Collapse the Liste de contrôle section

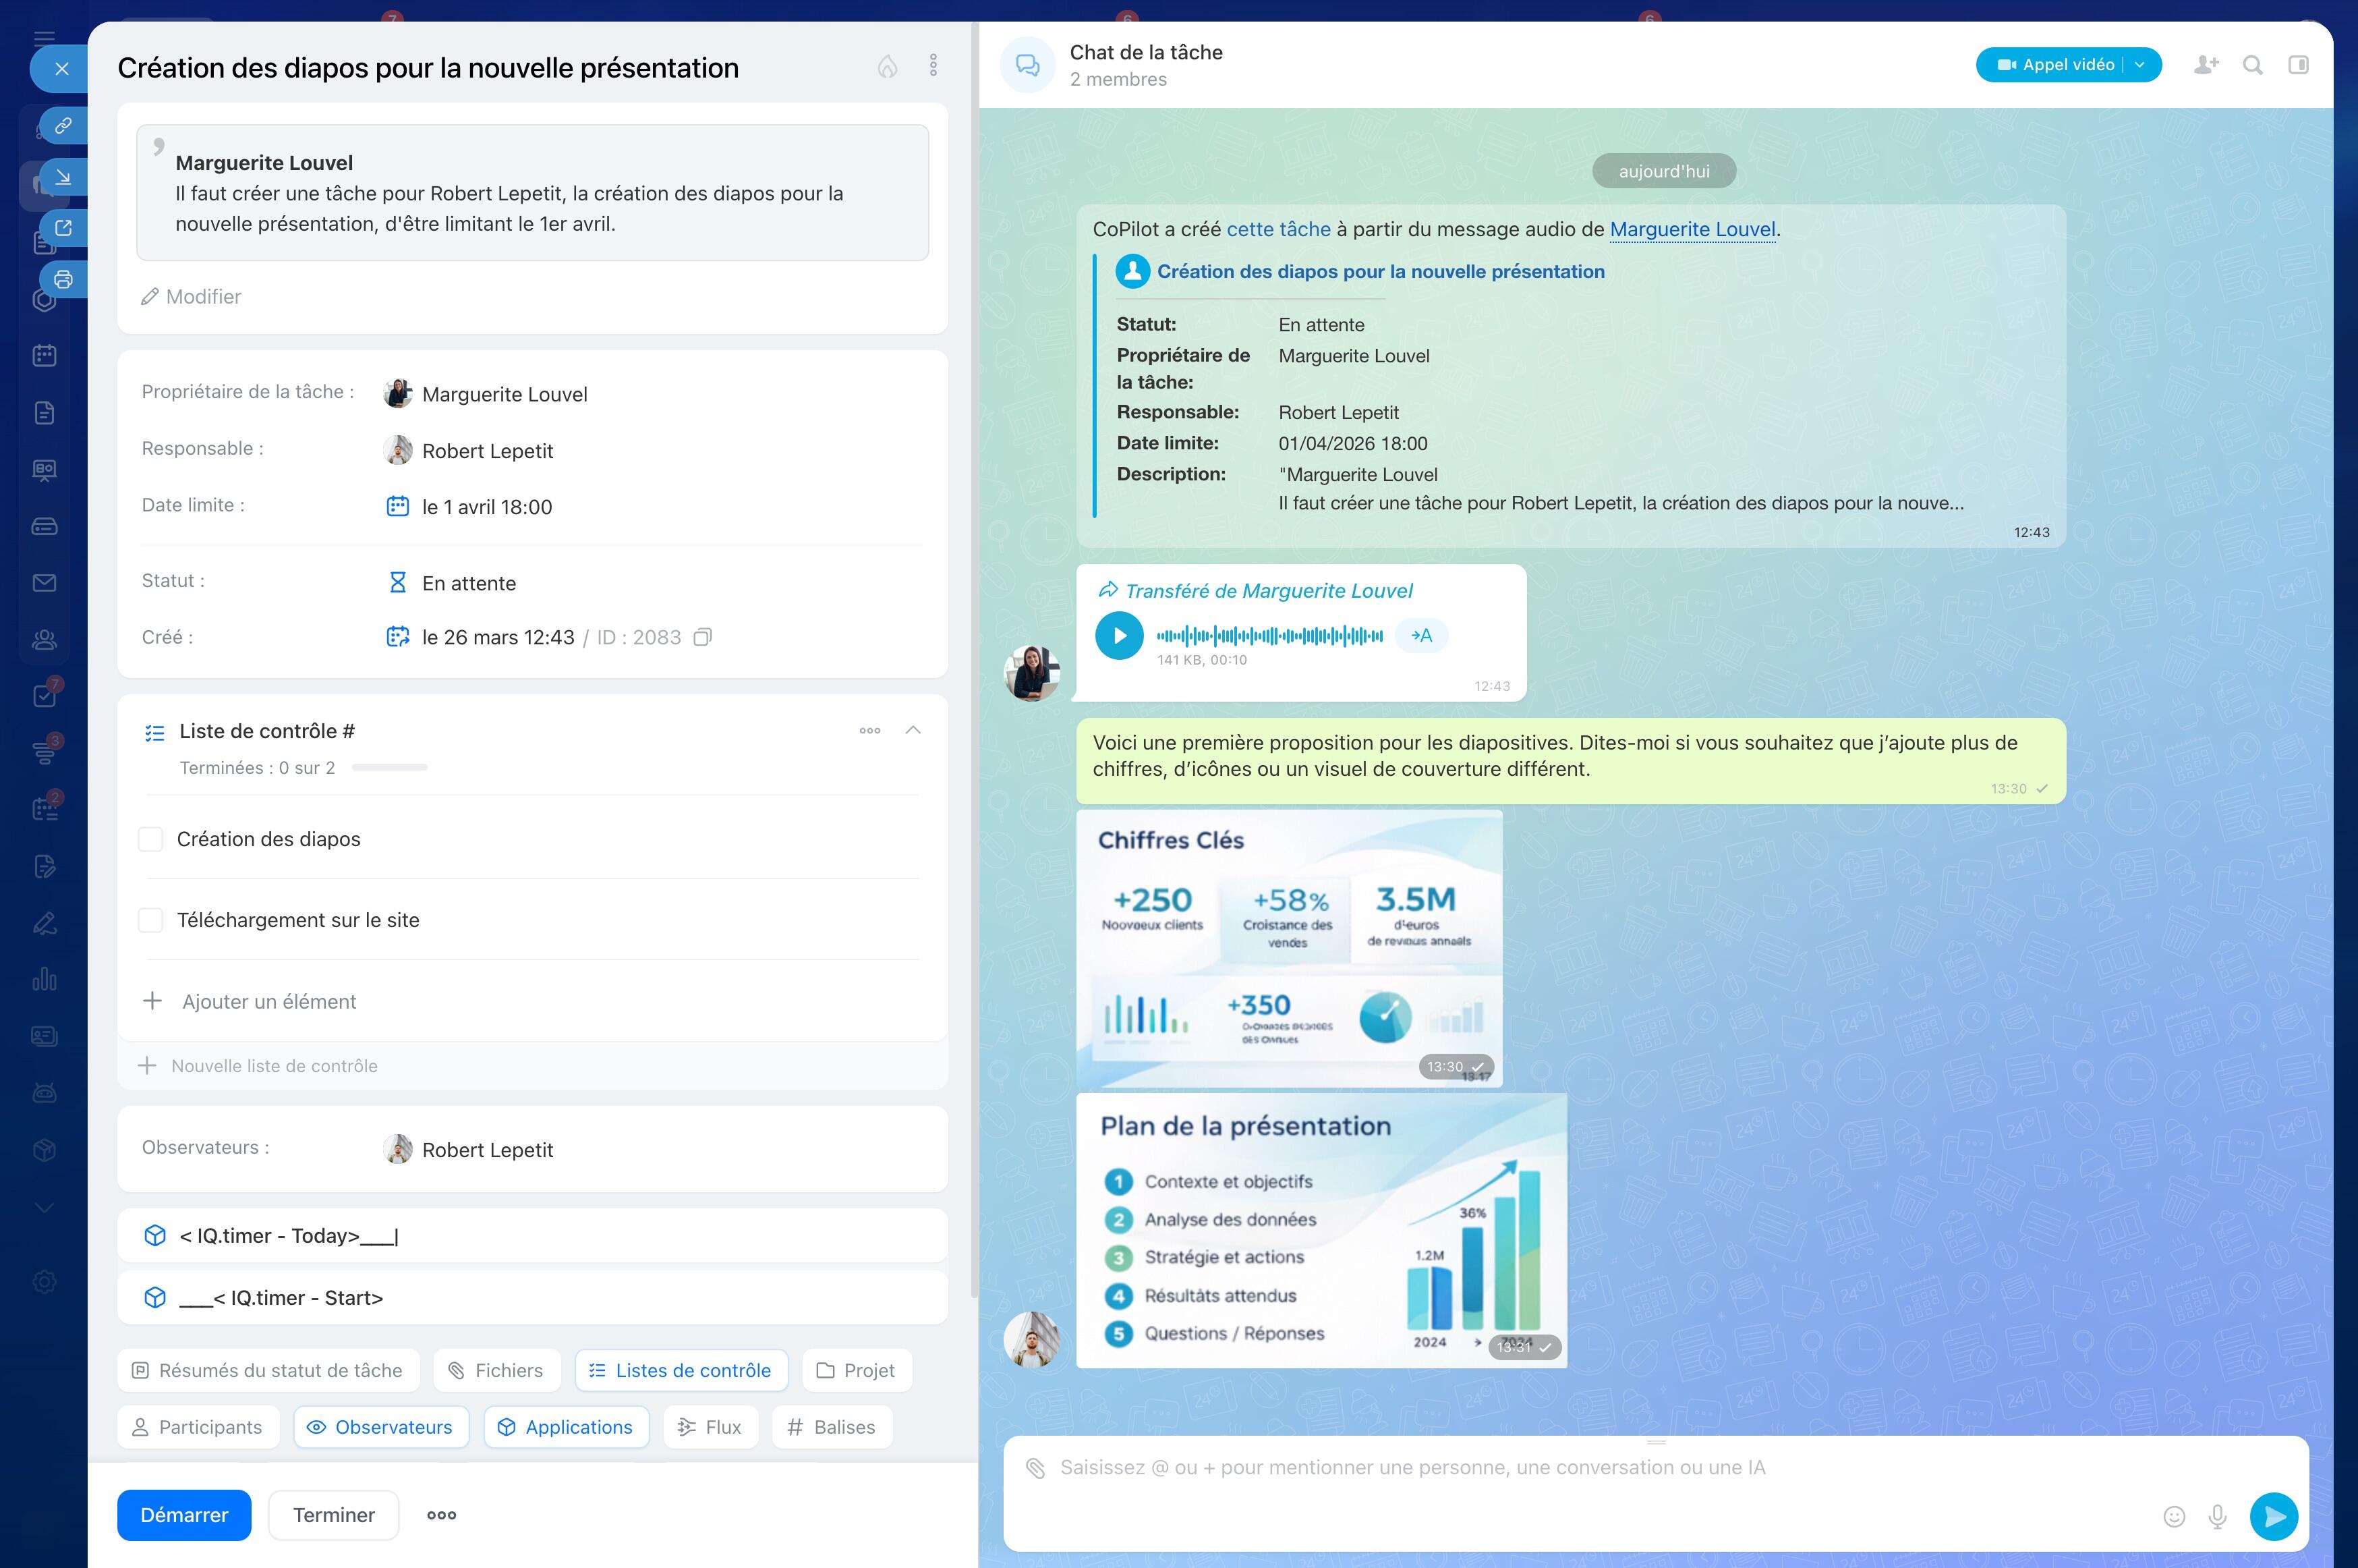tap(913, 730)
